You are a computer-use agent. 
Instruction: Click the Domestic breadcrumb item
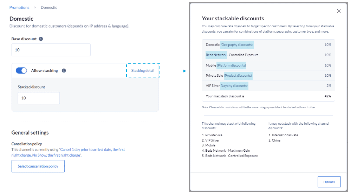point(49,7)
